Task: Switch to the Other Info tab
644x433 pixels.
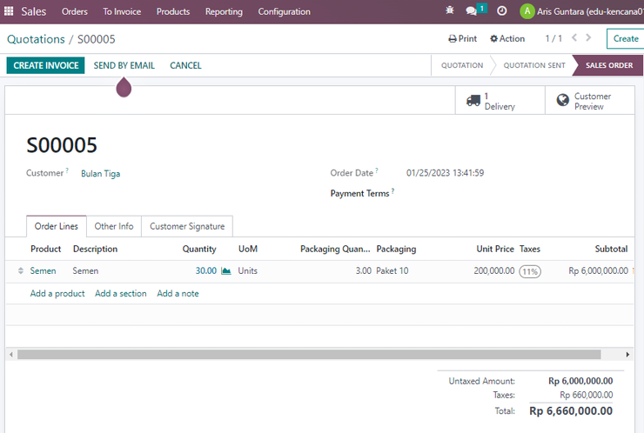Action: (114, 226)
